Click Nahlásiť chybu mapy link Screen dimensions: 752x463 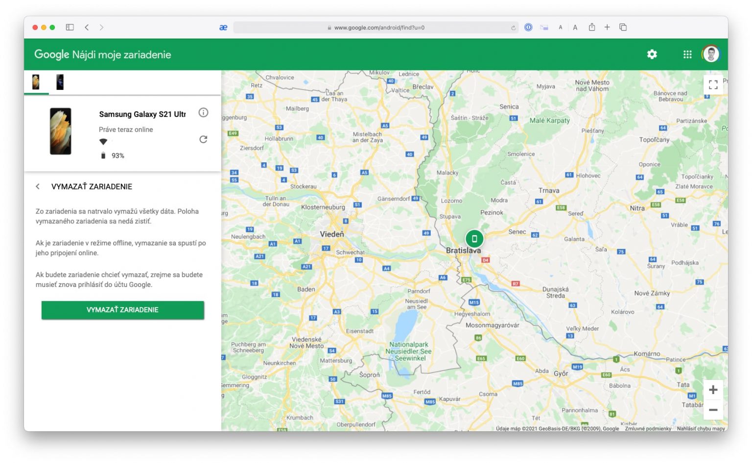(x=701, y=429)
